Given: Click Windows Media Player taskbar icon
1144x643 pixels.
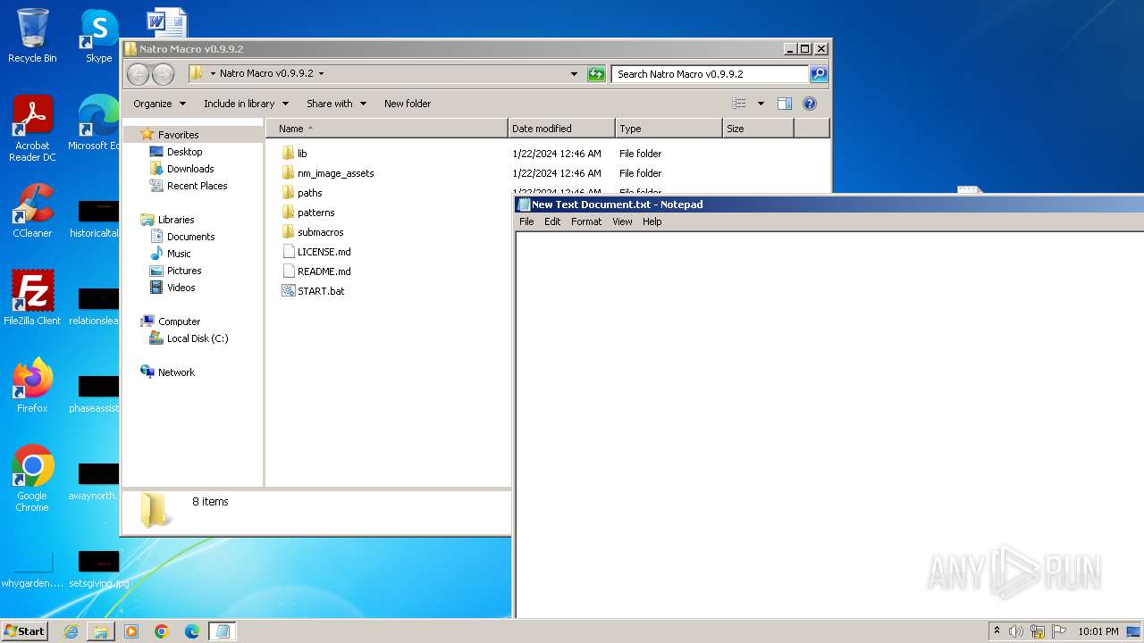Looking at the screenshot, I should (x=131, y=631).
